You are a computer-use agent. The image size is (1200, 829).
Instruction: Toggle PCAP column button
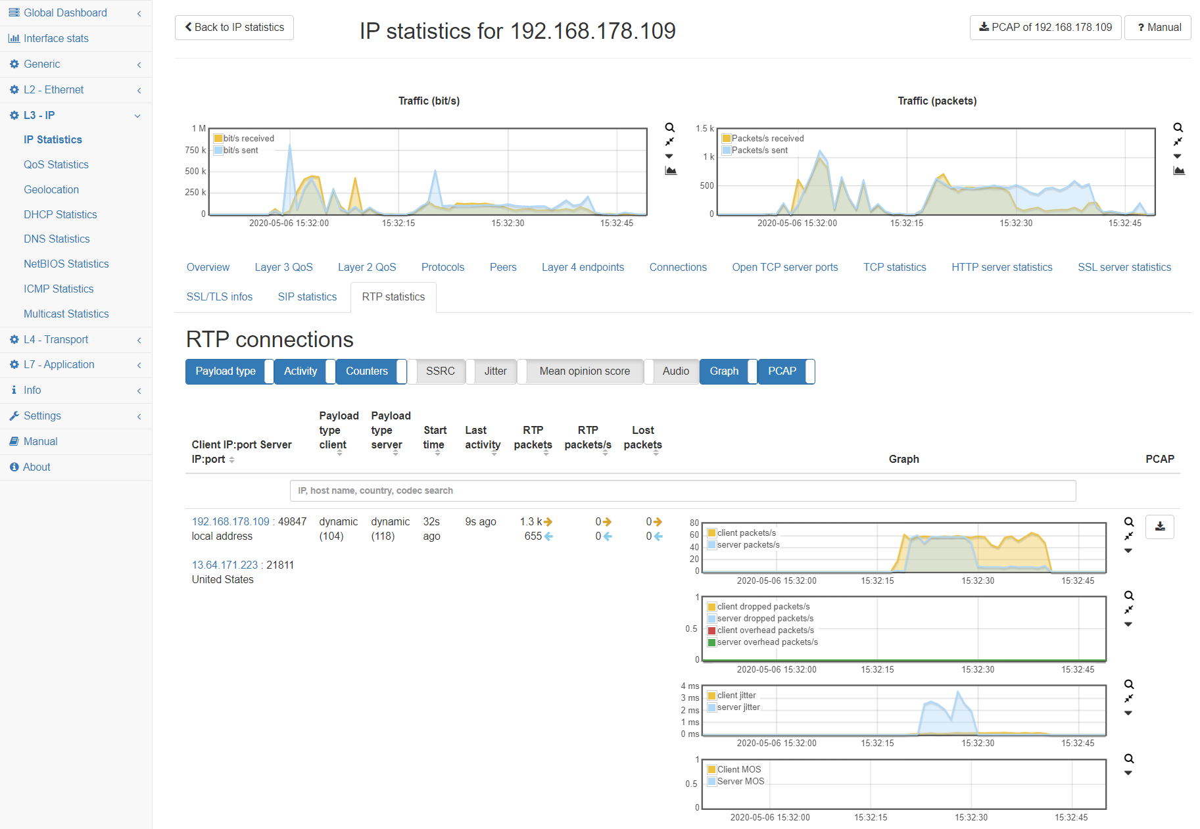point(786,371)
